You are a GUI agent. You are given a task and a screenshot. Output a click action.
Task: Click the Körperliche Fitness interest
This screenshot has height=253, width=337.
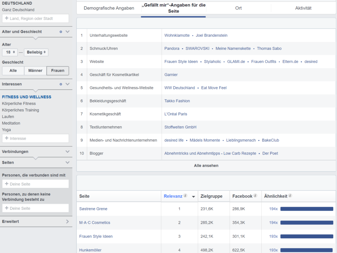click(19, 104)
